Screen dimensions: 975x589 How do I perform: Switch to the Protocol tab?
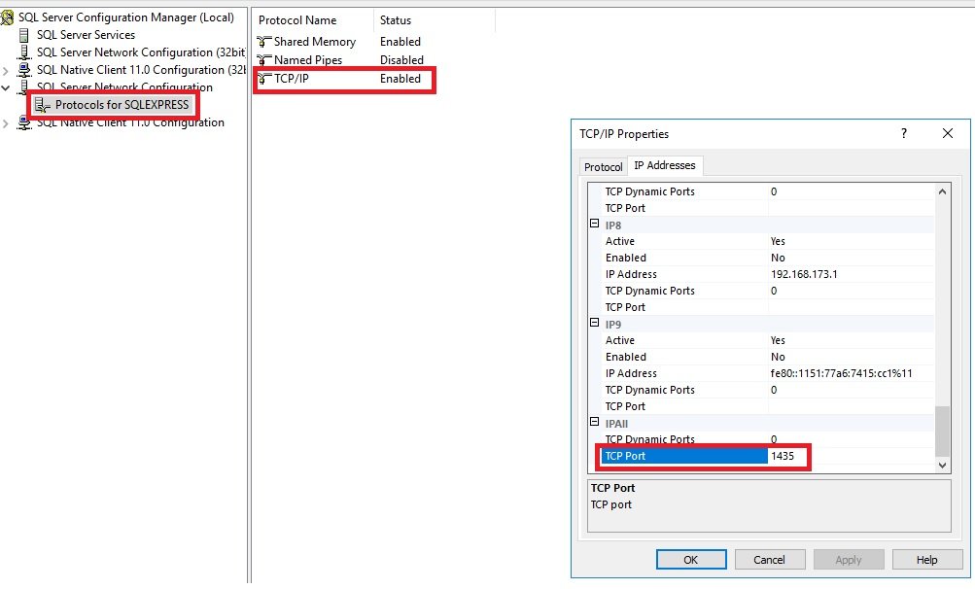pos(603,167)
